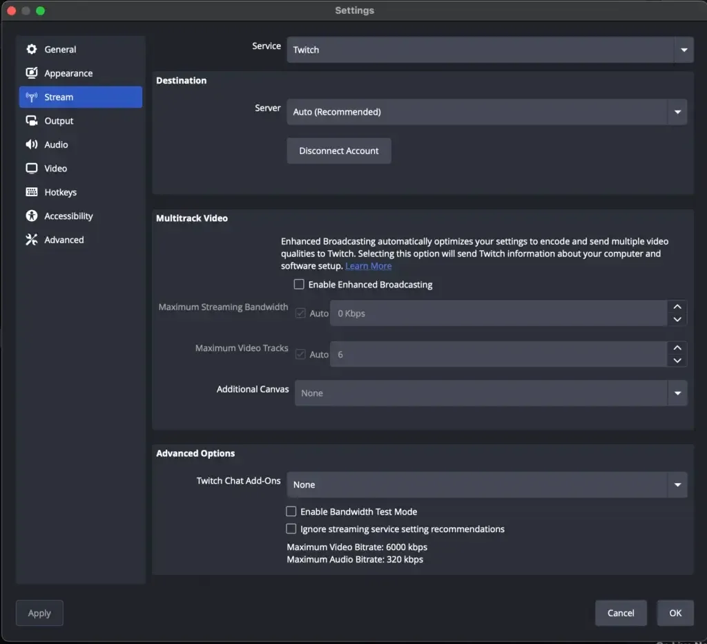Click the Destination heading
Image resolution: width=707 pixels, height=644 pixels.
pyautogui.click(x=182, y=80)
